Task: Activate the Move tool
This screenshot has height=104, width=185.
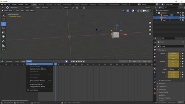Action: [3, 24]
